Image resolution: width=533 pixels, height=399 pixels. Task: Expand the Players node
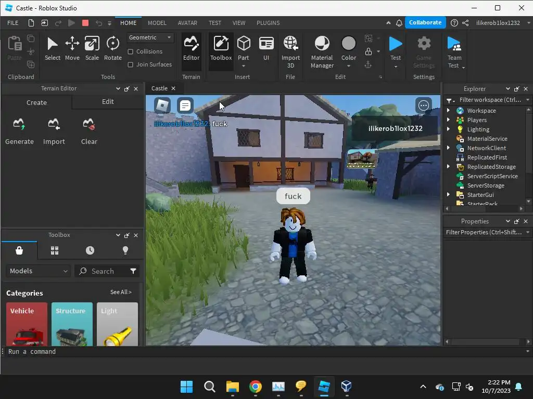pos(448,120)
